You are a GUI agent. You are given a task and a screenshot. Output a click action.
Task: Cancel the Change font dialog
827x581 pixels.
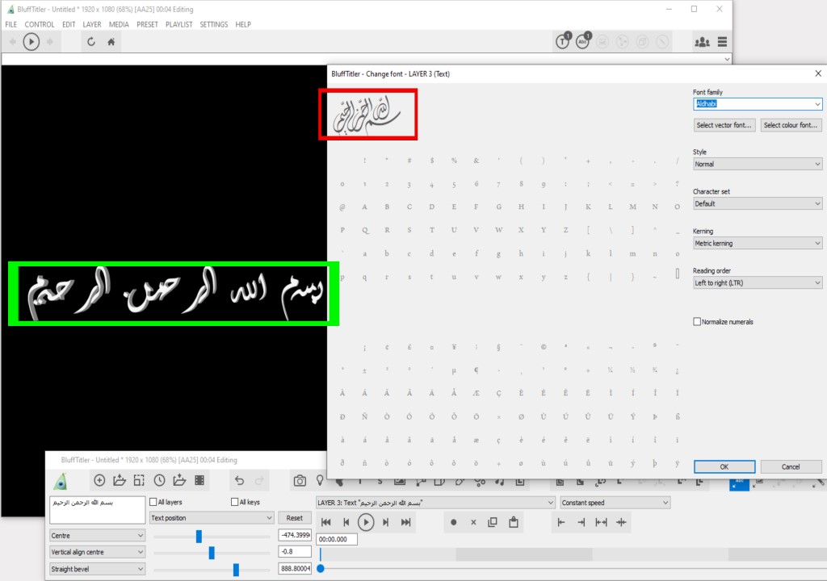(791, 466)
